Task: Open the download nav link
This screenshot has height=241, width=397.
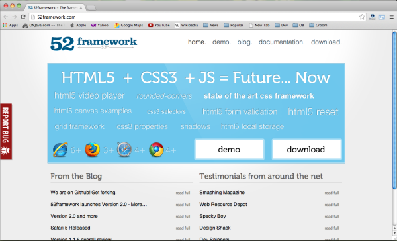Action: (x=326, y=42)
